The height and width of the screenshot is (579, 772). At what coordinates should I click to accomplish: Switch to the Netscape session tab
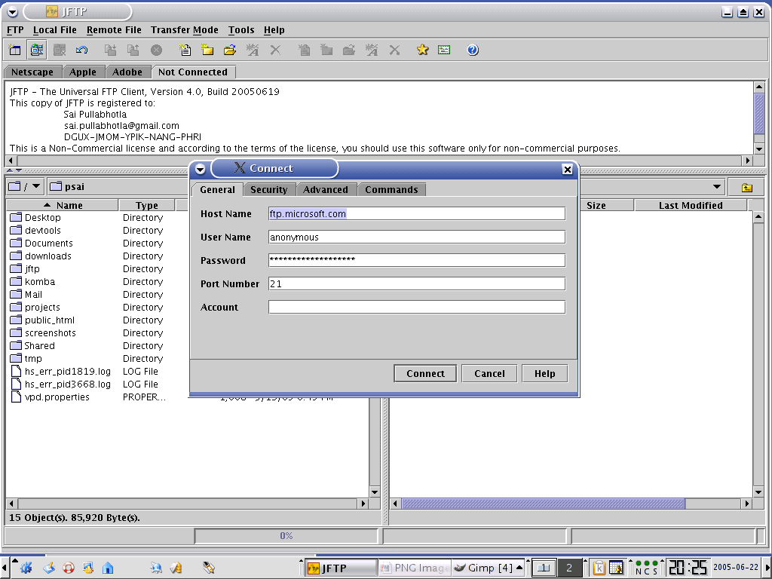pyautogui.click(x=32, y=72)
